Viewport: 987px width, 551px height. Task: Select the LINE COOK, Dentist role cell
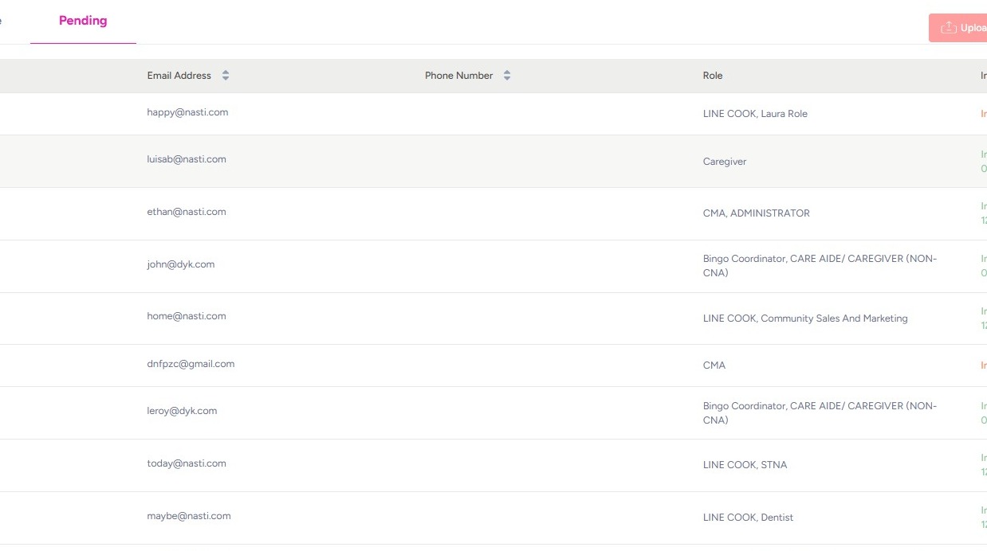[x=748, y=518]
